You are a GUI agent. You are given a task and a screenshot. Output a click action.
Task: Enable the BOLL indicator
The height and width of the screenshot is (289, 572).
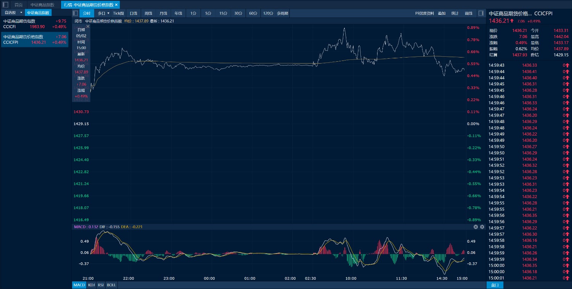pos(111,285)
